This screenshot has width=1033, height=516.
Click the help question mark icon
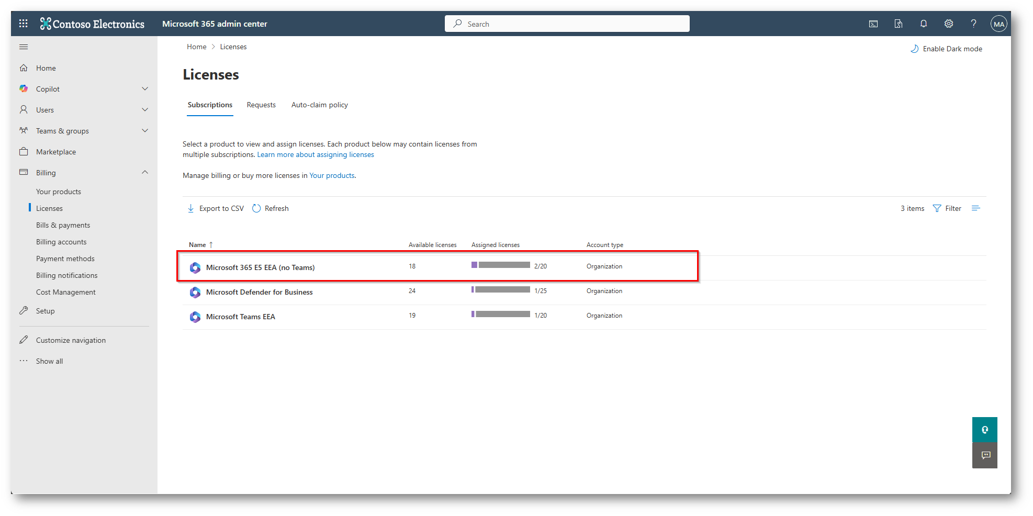[x=973, y=24]
